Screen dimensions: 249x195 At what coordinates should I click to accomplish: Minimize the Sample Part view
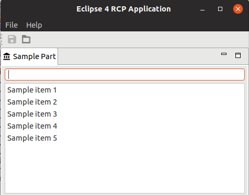tap(224, 54)
